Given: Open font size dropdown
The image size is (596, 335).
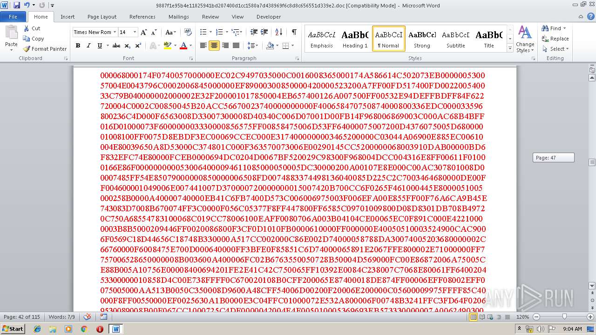Looking at the screenshot, I should [135, 32].
